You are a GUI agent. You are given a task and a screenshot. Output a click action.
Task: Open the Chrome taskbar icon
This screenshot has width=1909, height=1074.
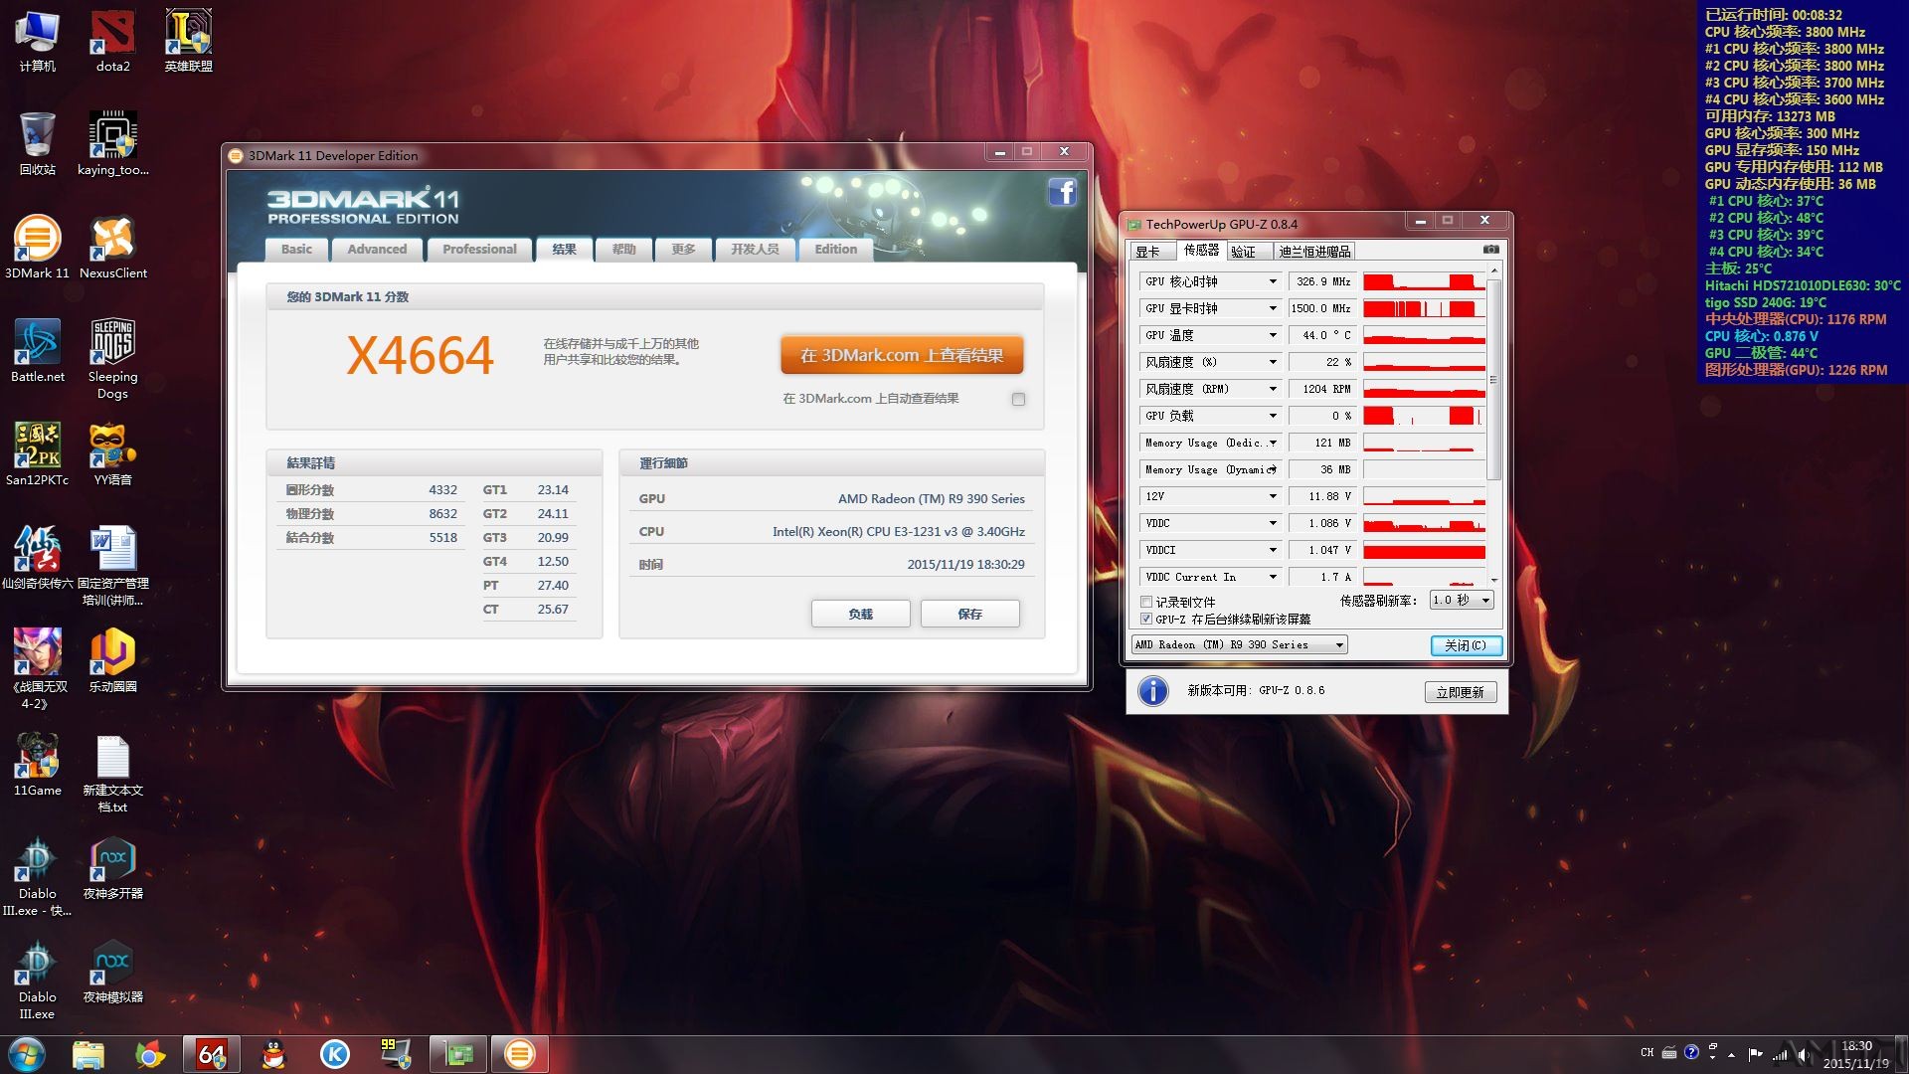click(x=150, y=1054)
